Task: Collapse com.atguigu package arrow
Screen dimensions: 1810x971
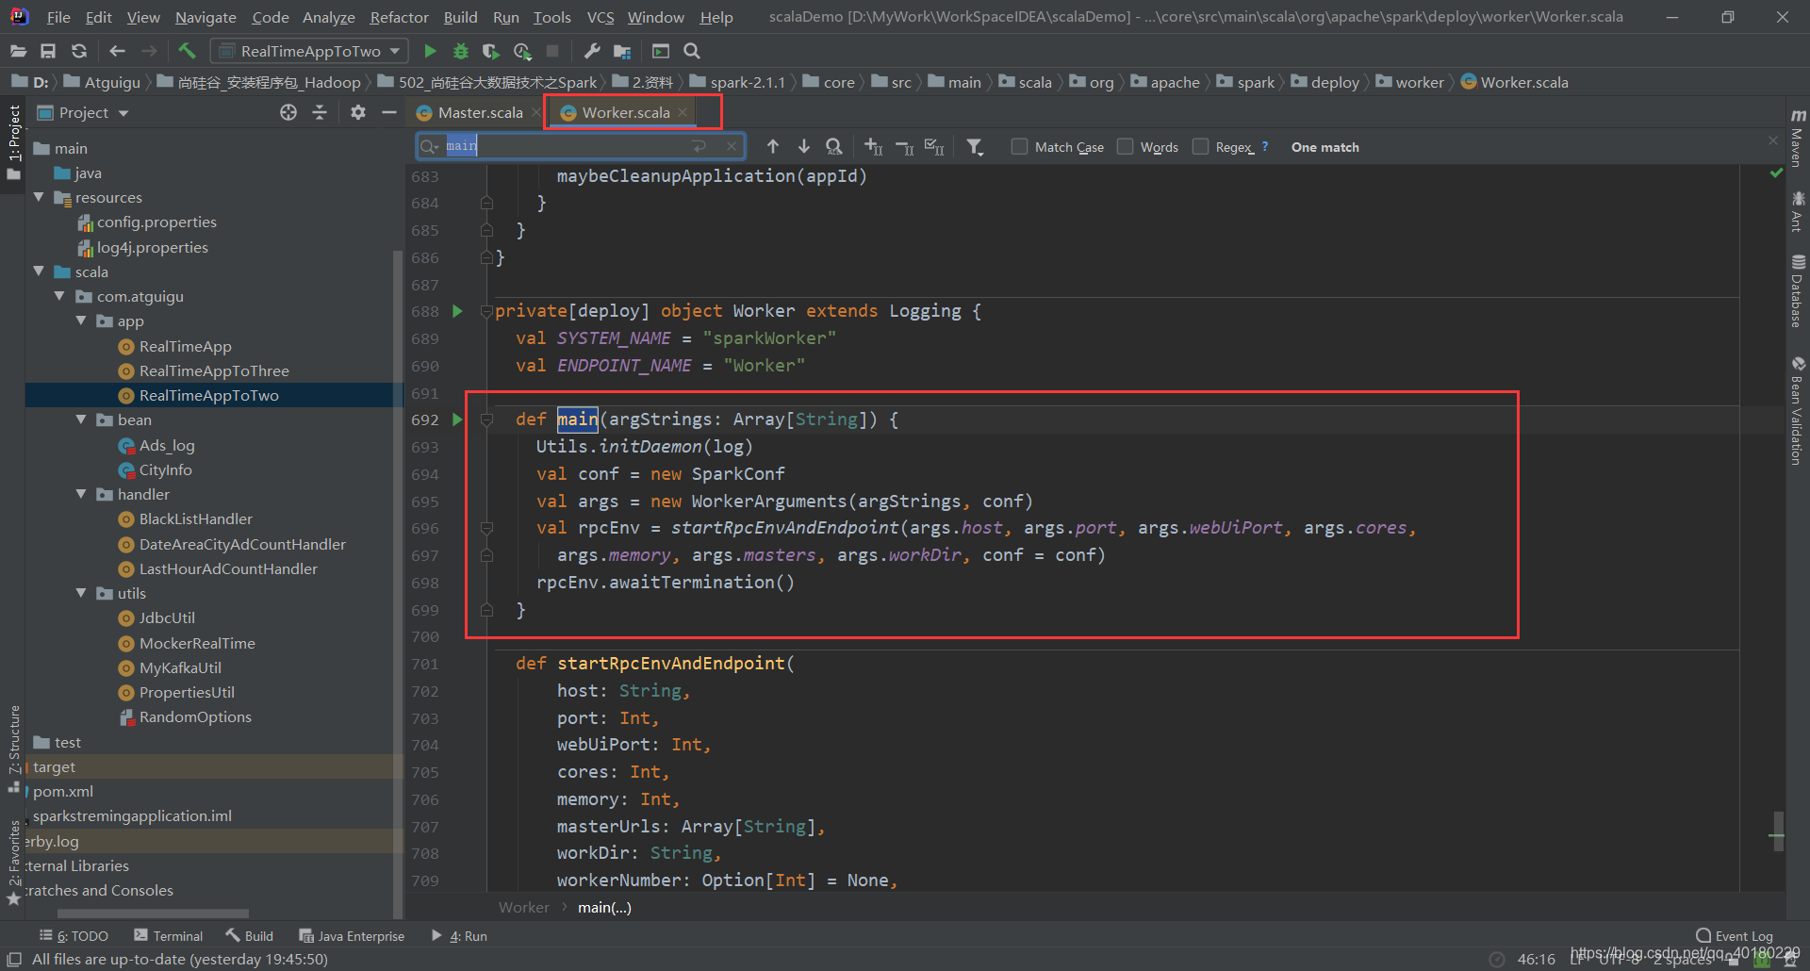Action: point(60,296)
